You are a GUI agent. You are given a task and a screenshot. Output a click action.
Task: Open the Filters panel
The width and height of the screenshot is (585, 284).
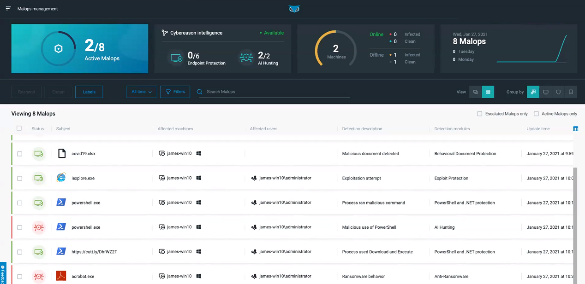tap(175, 92)
